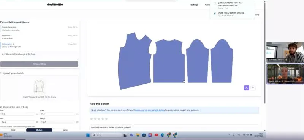Click the Refine Pattern button
This screenshot has width=304, height=140.
[39, 64]
